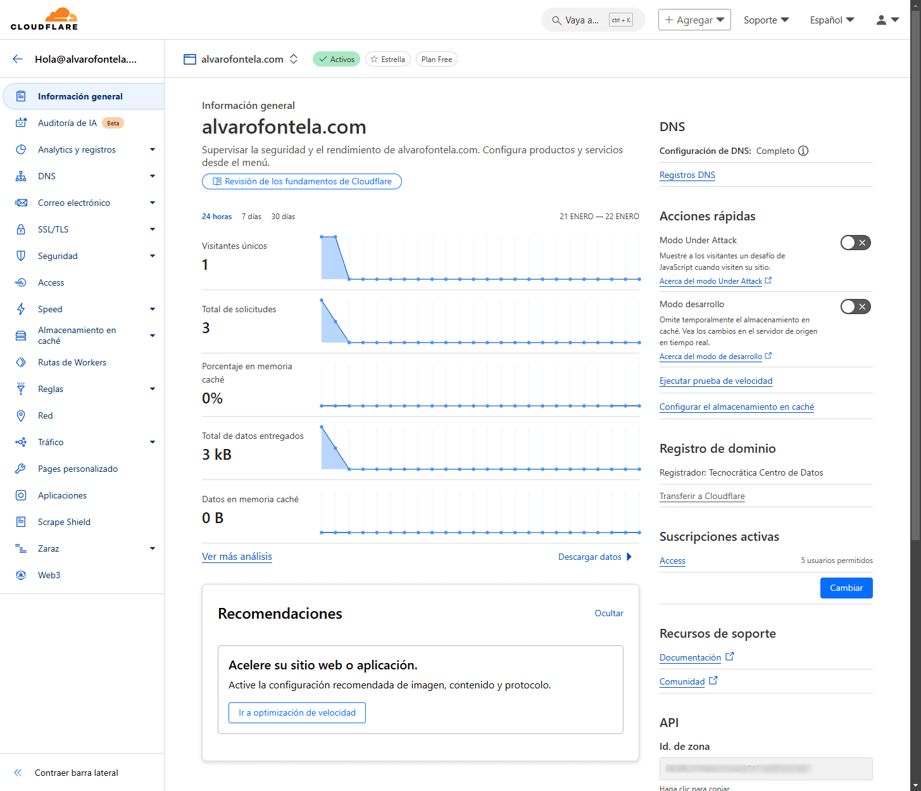This screenshot has height=791, width=921.
Task: Click the Vaya a... search field
Action: click(593, 20)
